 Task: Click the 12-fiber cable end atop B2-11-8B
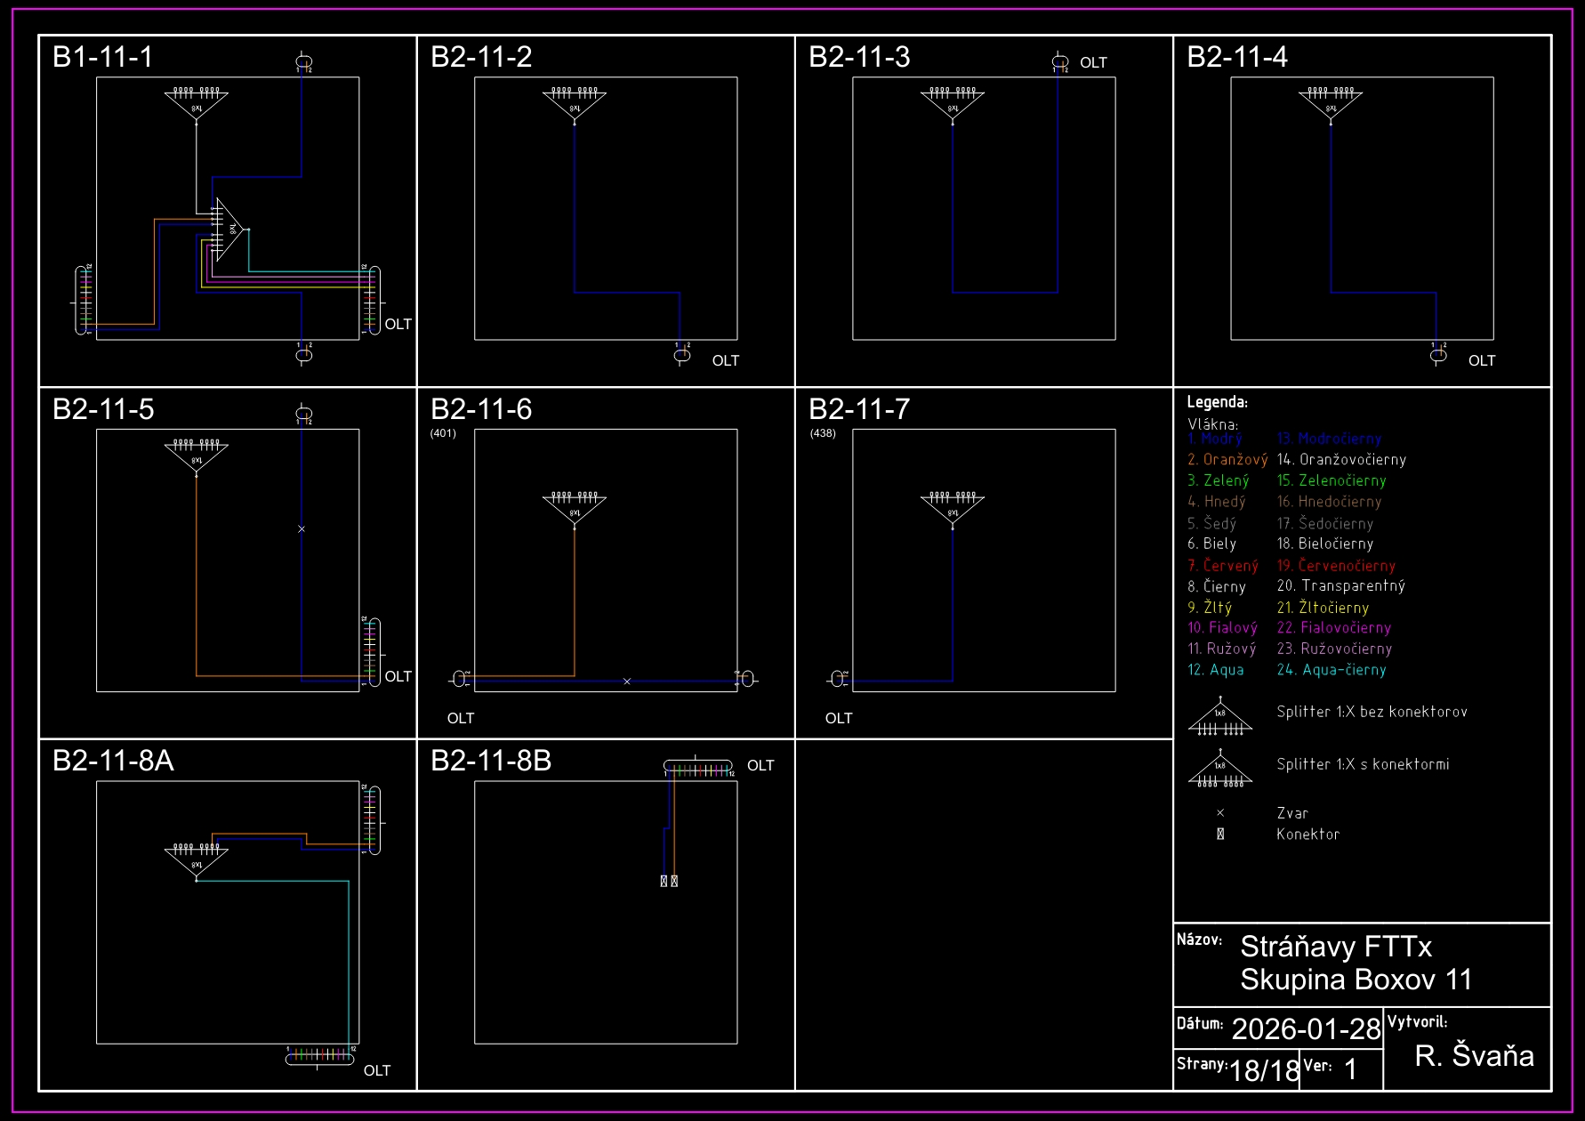pos(698,767)
